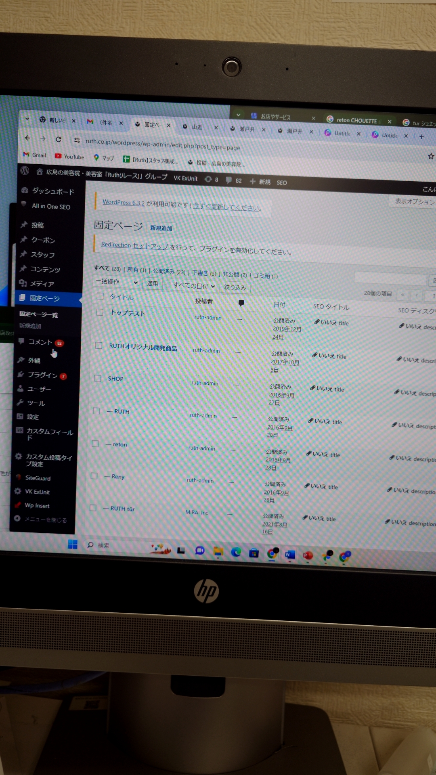The height and width of the screenshot is (775, 436).
Task: Click the Redirection セットアップ link
Action: coord(135,245)
